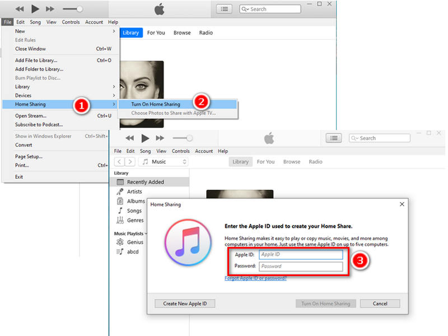Expand the New submenu arrow
448x336 pixels.
click(114, 31)
